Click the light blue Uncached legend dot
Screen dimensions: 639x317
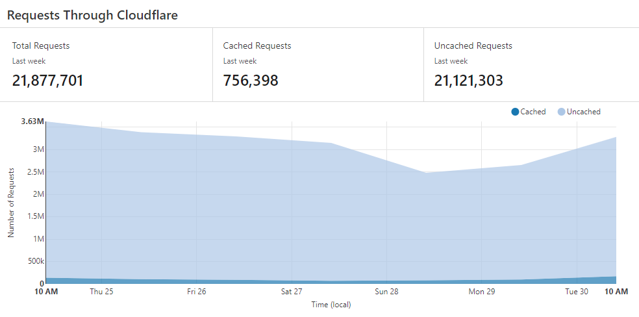[x=561, y=112]
